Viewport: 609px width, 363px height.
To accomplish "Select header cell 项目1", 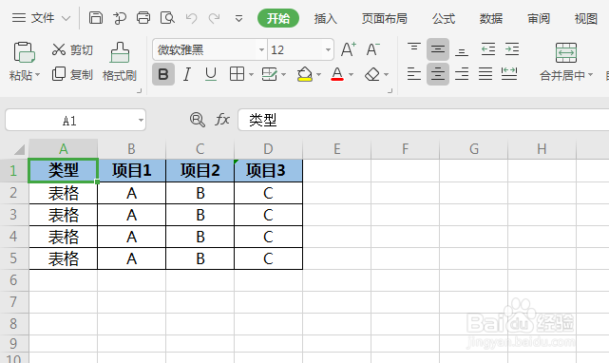I will click(132, 170).
